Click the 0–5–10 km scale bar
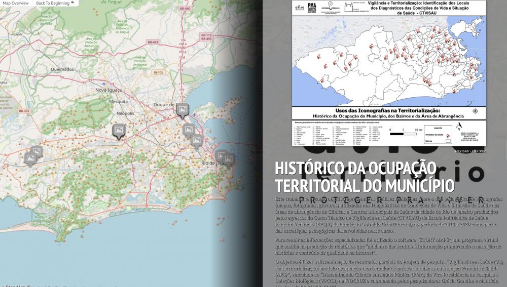 tap(406, 132)
